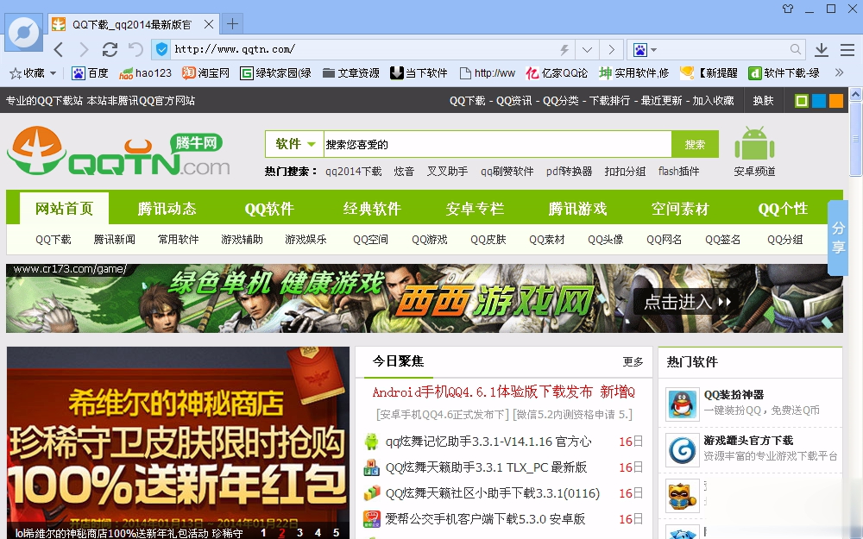Viewport: 863px width, 539px height.
Task: Open the downloads manager icon
Action: point(822,50)
